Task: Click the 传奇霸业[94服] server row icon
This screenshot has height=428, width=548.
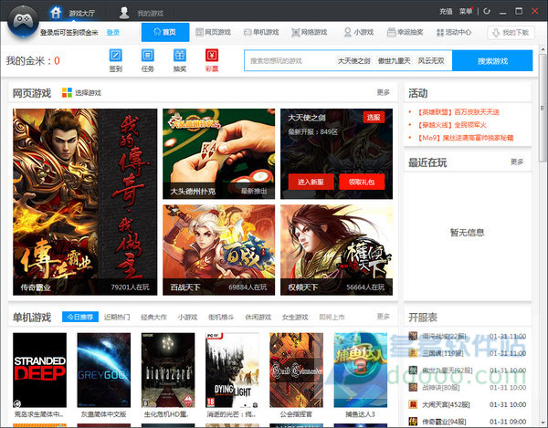Action: click(x=413, y=422)
